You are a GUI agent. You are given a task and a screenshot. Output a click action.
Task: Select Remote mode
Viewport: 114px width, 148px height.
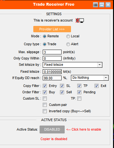pyautogui.click(x=45, y=36)
